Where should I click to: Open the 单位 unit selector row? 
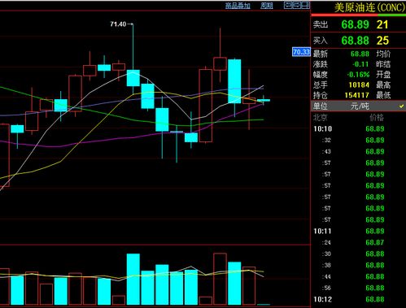coord(358,106)
